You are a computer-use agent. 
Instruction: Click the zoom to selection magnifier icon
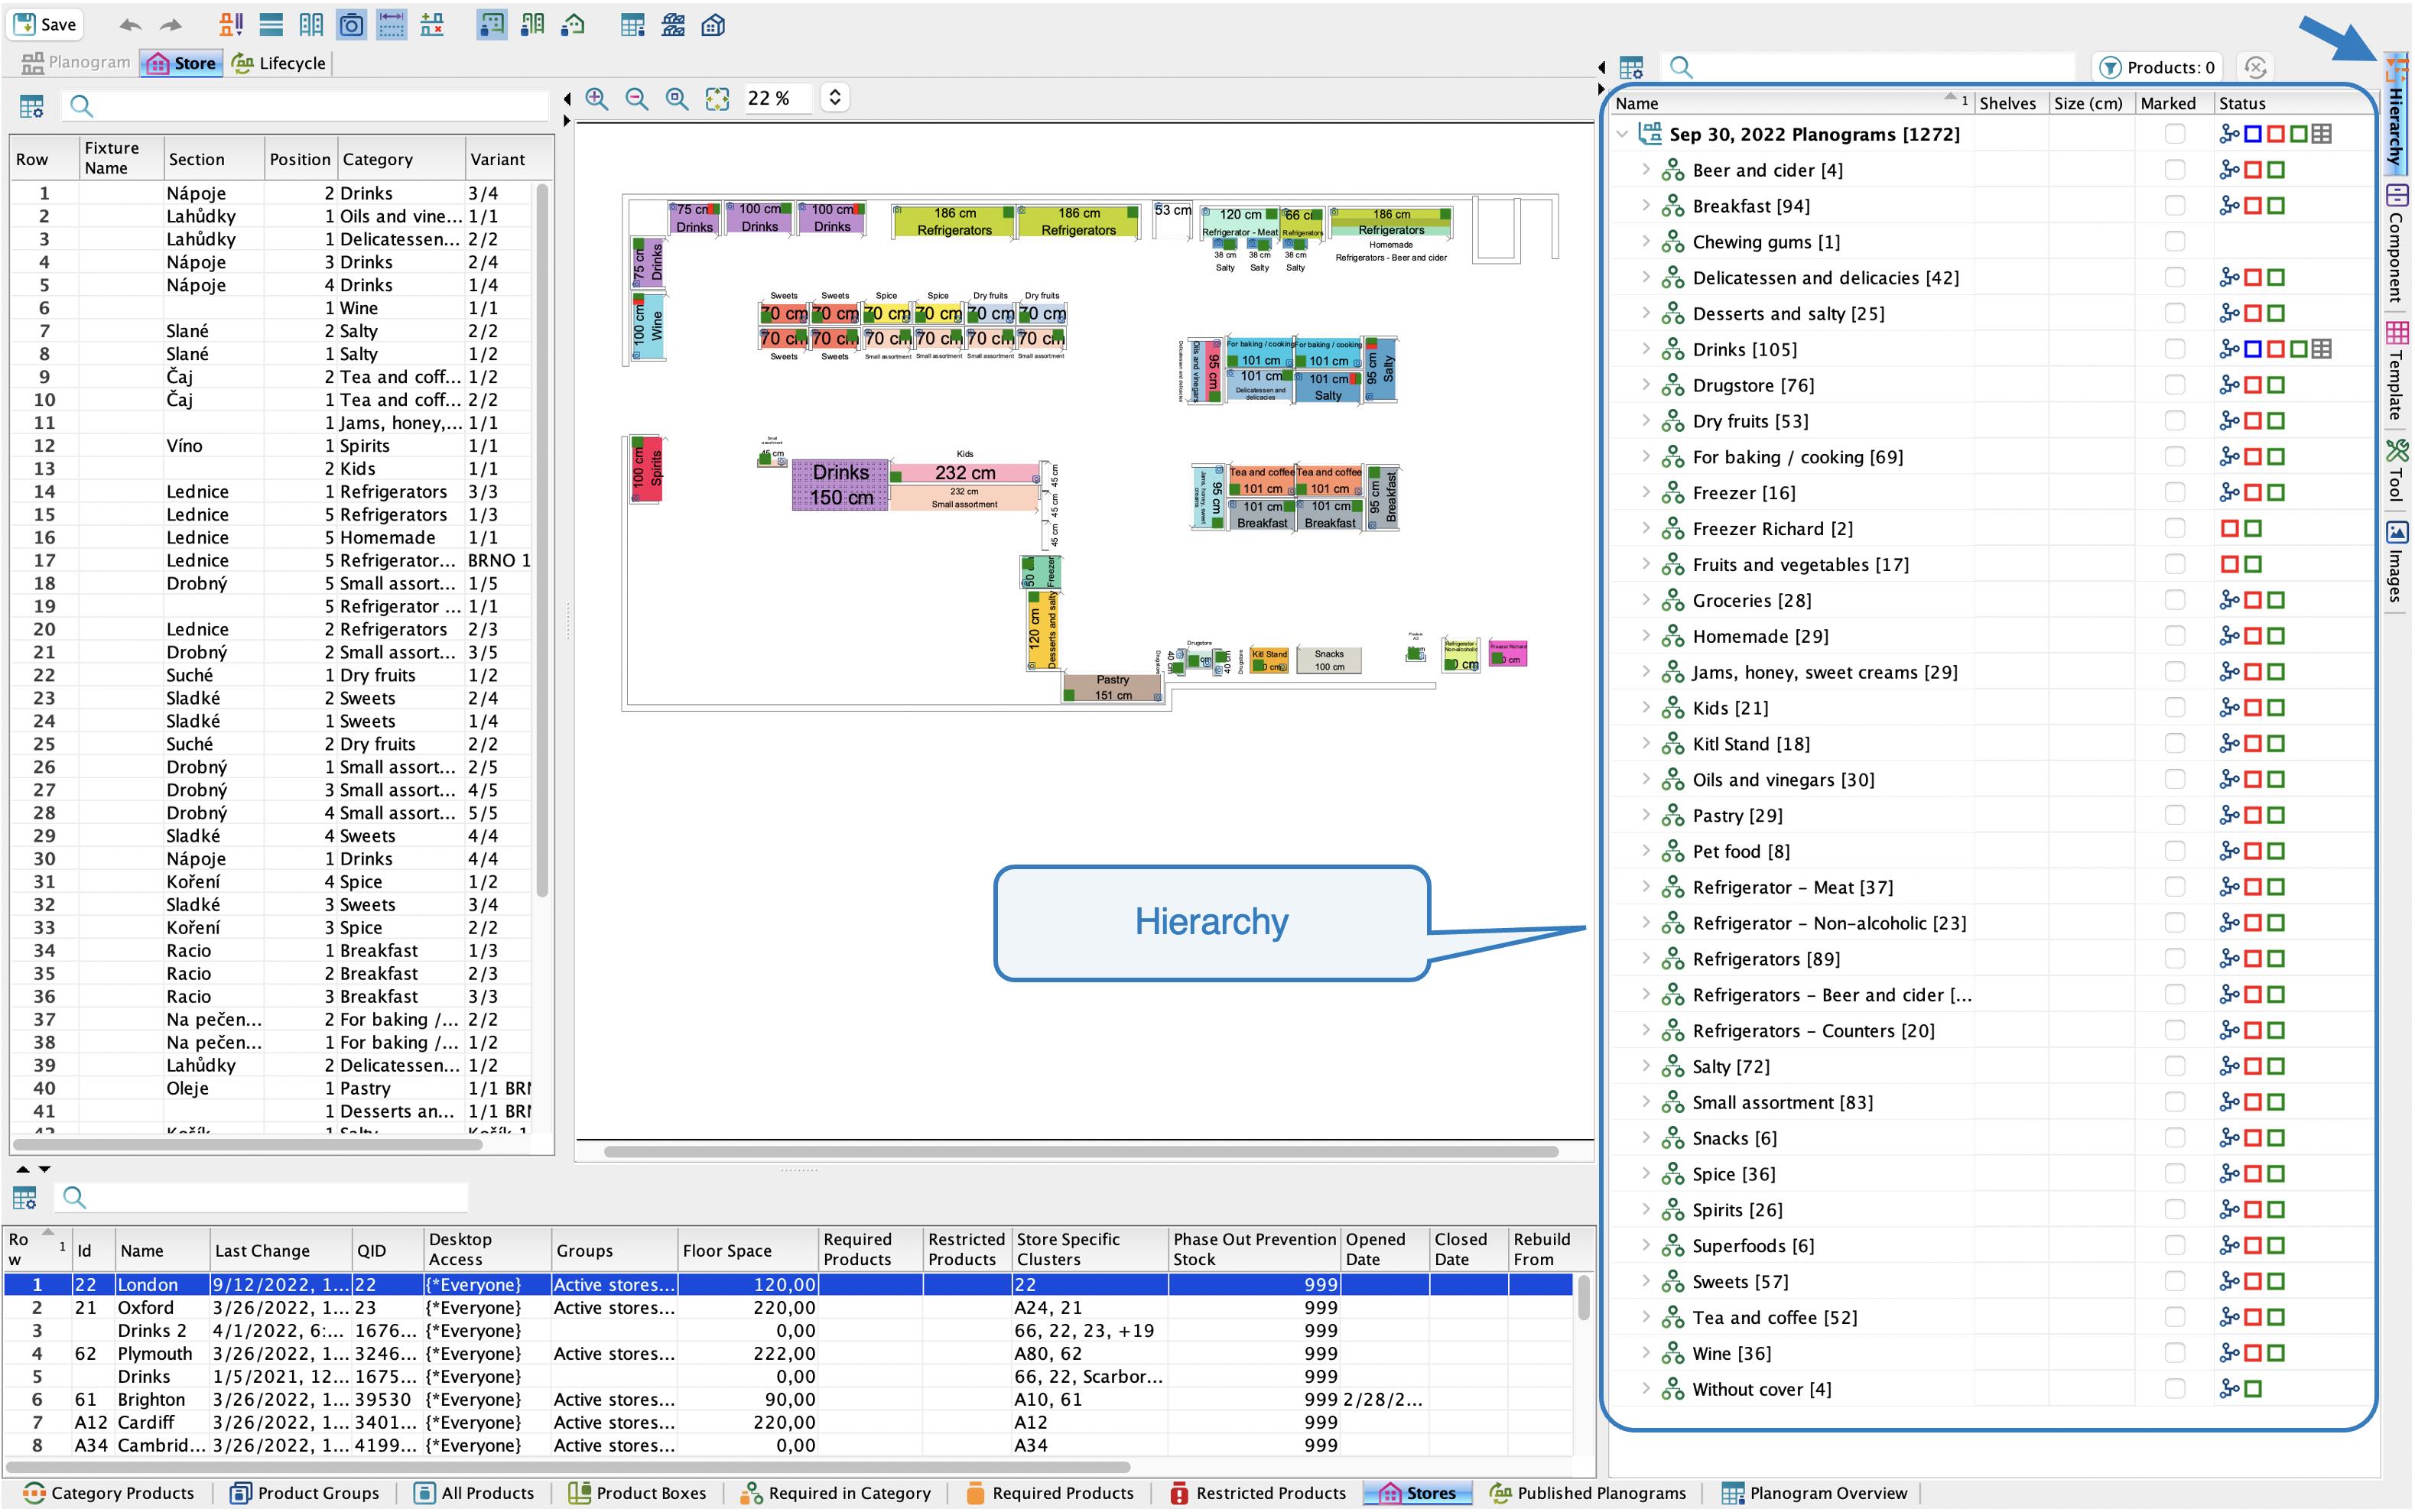pyautogui.click(x=678, y=98)
